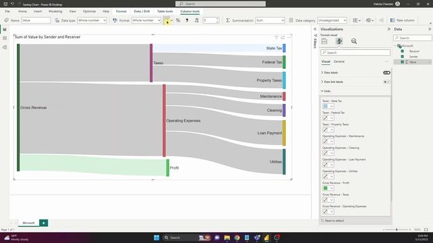Click the Gross Revenue node label
The height and width of the screenshot is (243, 433).
[33, 108]
